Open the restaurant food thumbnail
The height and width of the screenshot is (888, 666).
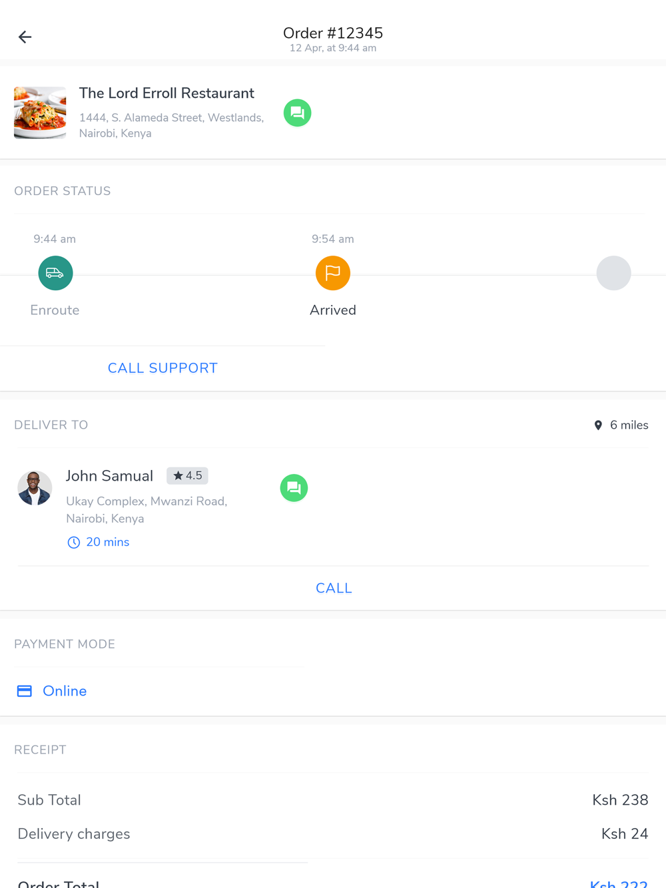(x=40, y=112)
